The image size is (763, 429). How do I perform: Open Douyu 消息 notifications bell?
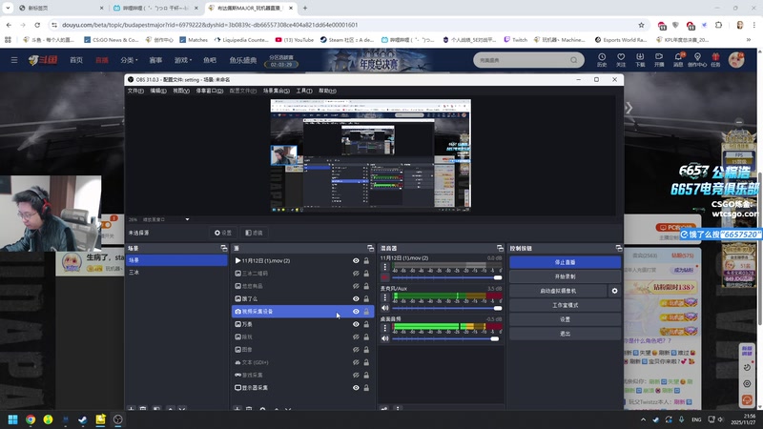678,60
